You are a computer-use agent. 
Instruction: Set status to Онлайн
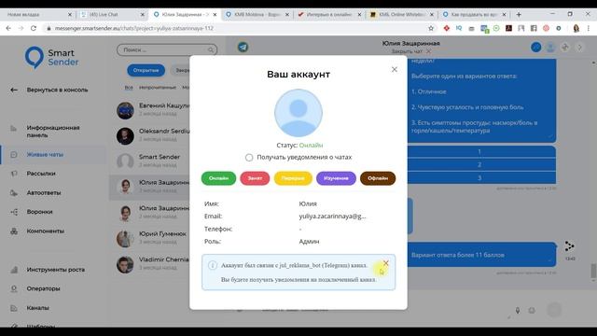tap(218, 178)
